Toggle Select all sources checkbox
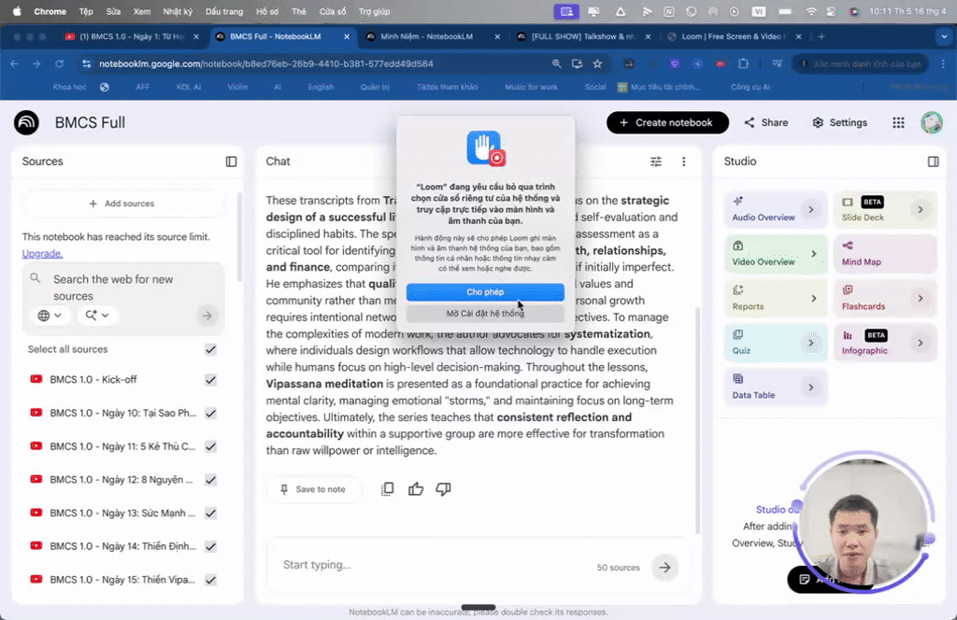 point(210,349)
